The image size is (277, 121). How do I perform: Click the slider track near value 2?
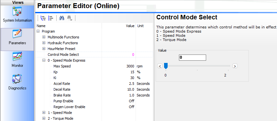coord(228,66)
